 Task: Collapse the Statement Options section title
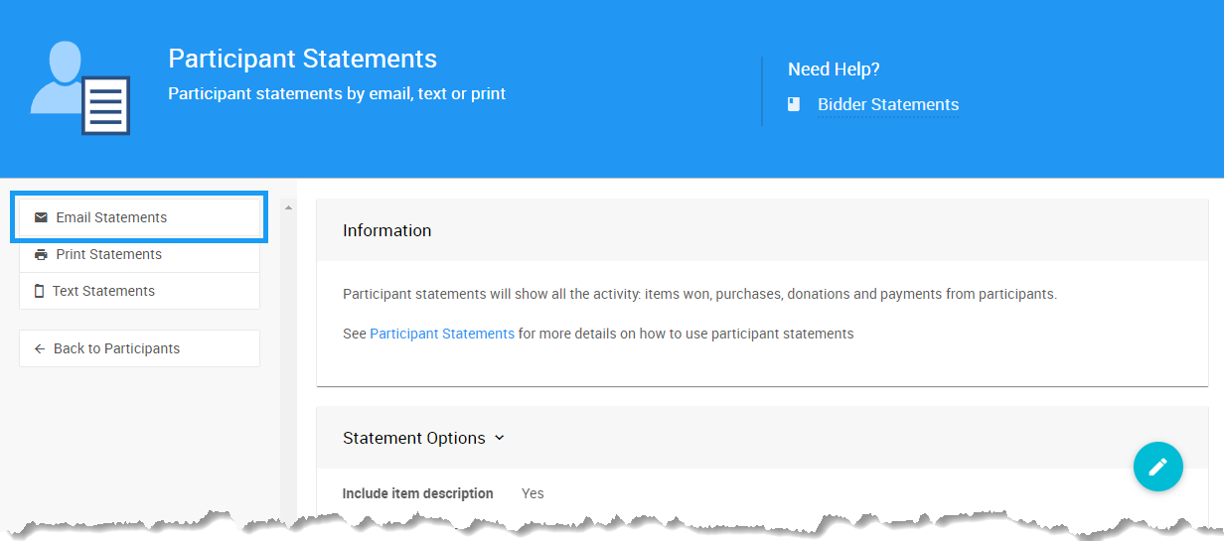(x=413, y=438)
